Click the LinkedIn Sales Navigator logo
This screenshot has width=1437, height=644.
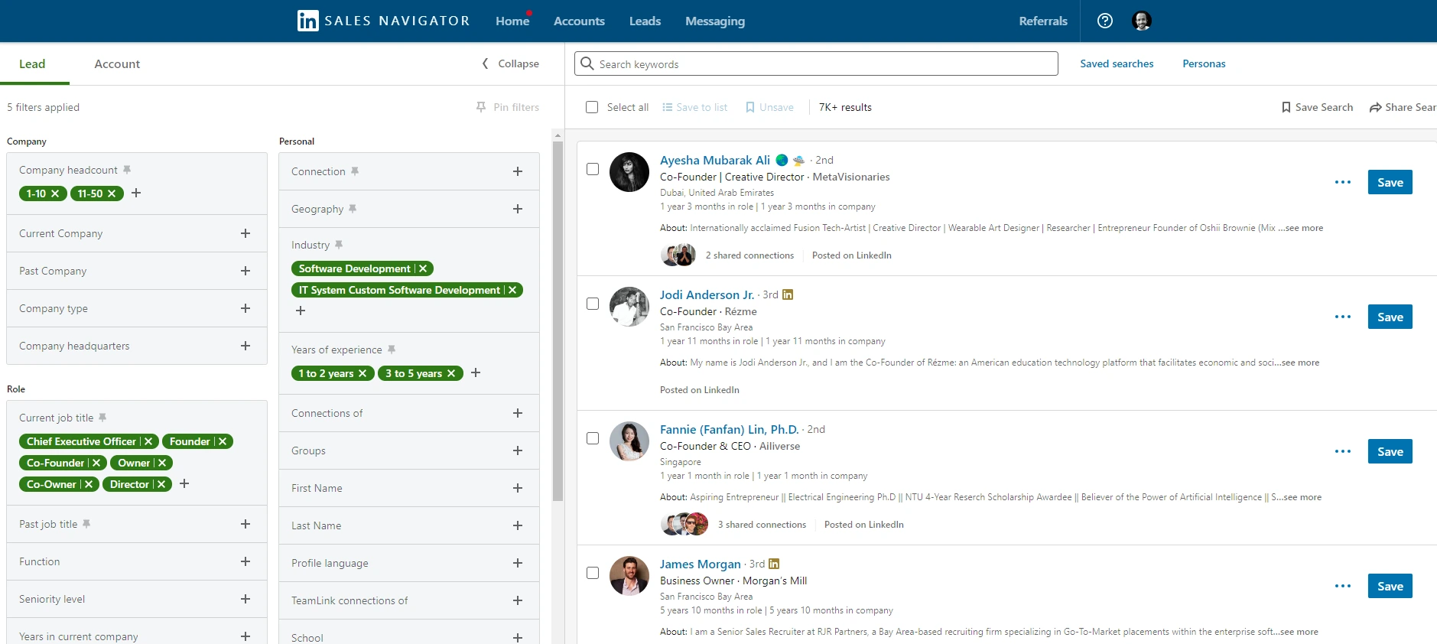tap(383, 21)
